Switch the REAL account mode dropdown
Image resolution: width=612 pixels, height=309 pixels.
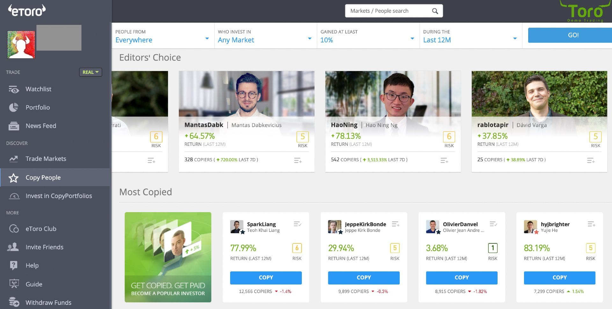[x=91, y=72]
